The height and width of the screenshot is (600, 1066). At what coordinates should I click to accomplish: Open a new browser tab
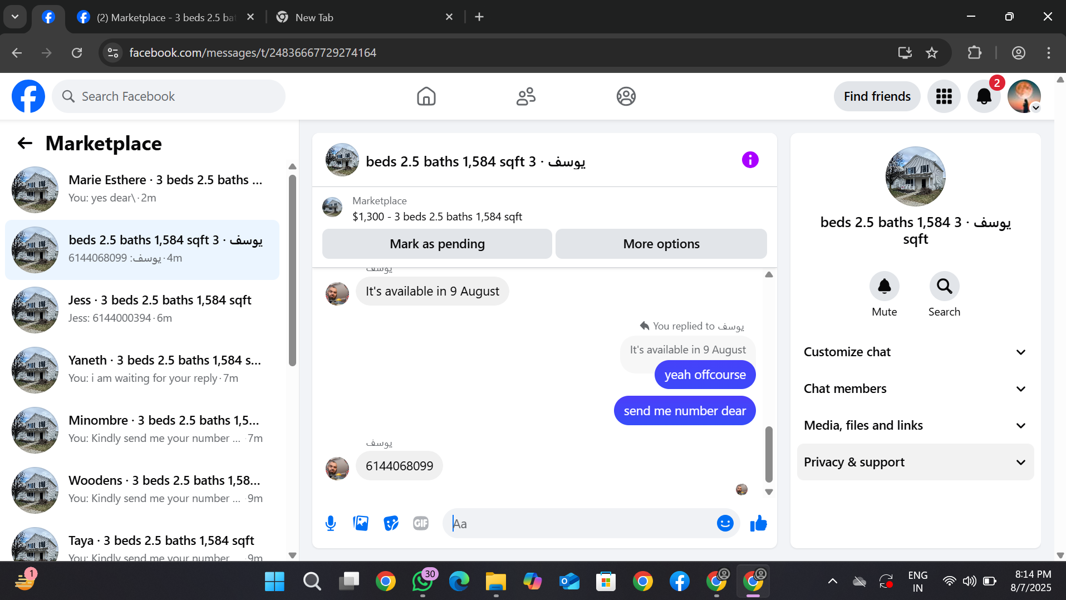[x=479, y=17]
